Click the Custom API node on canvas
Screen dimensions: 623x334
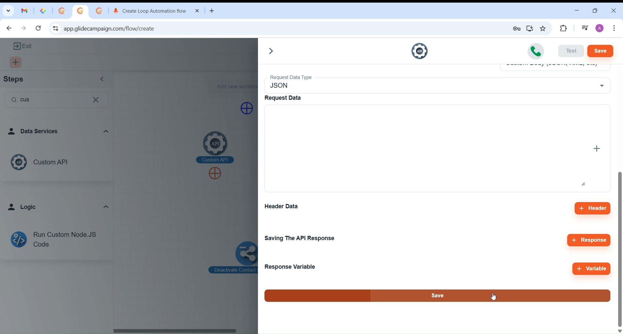click(x=215, y=144)
